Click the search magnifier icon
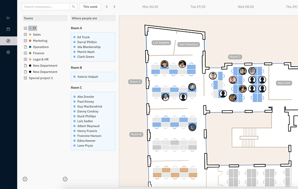298x189 pixels. (73, 7)
